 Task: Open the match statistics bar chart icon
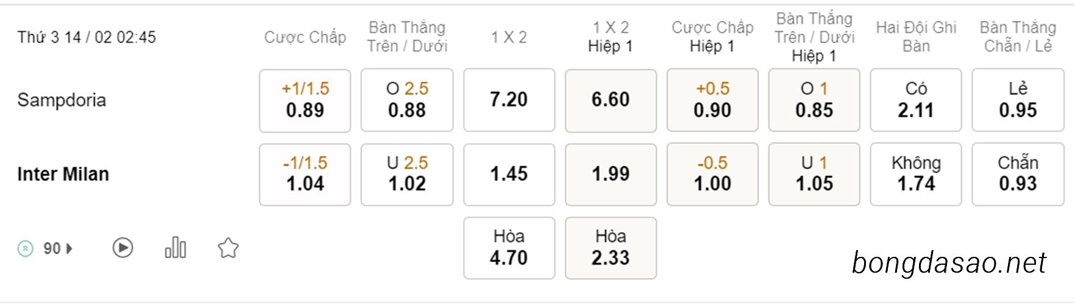[x=176, y=248]
